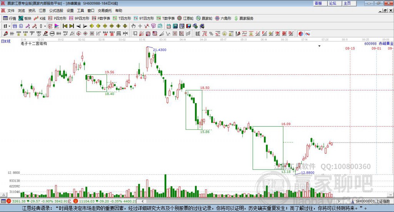
Task: Click the spiral drawing tool icon
Action: (x=39, y=33)
